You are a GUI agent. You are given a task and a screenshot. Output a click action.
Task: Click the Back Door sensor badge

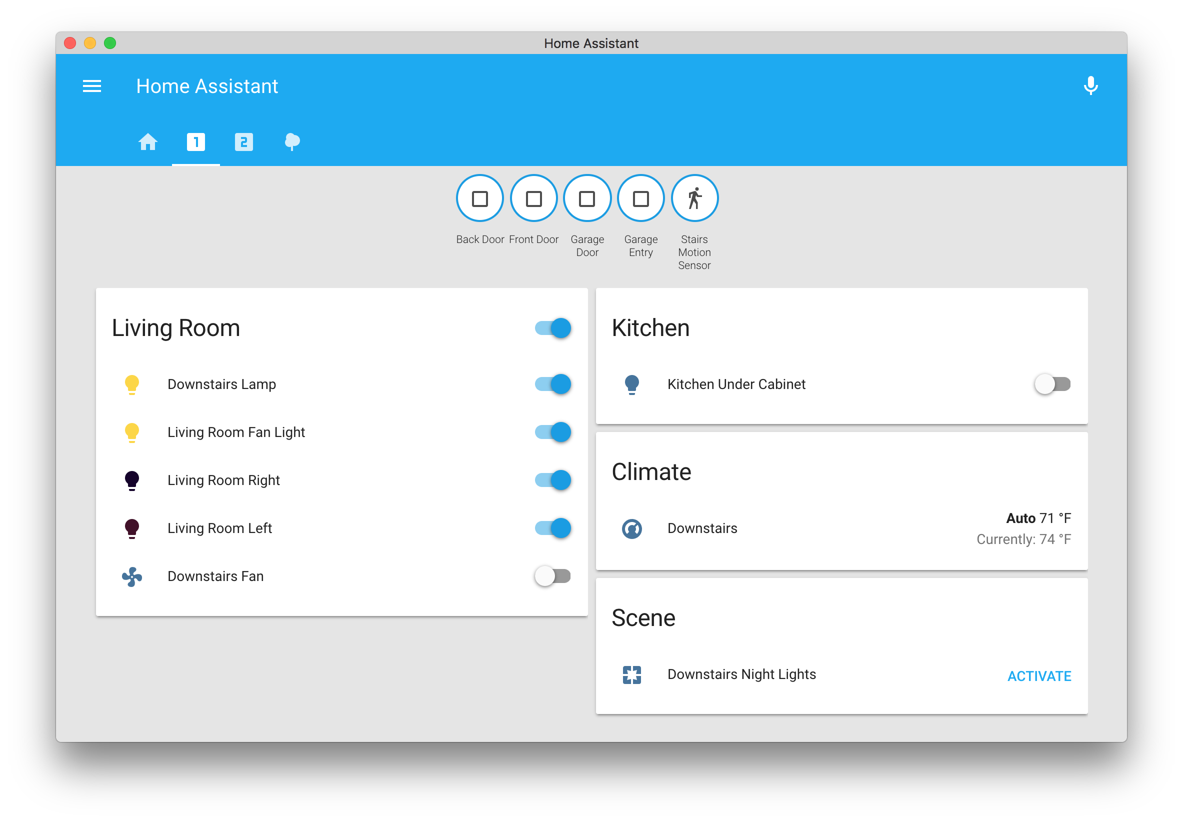click(x=479, y=198)
